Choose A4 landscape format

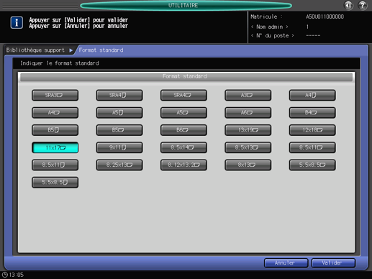coord(55,113)
